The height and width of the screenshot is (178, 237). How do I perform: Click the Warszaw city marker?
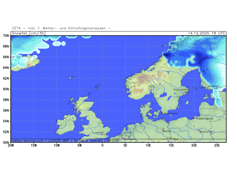coord(198,130)
